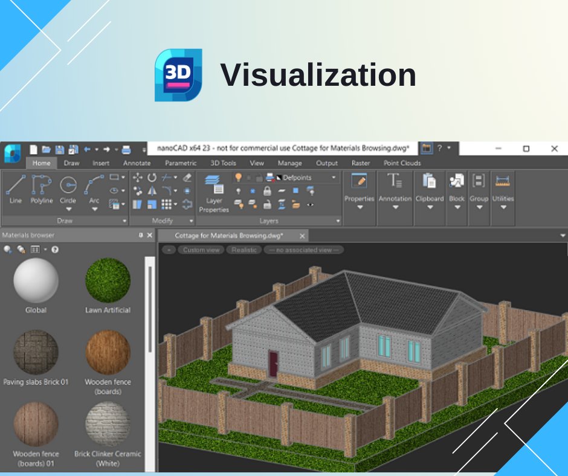This screenshot has height=476, width=568.
Task: Click the New document icon
Action: 33,149
